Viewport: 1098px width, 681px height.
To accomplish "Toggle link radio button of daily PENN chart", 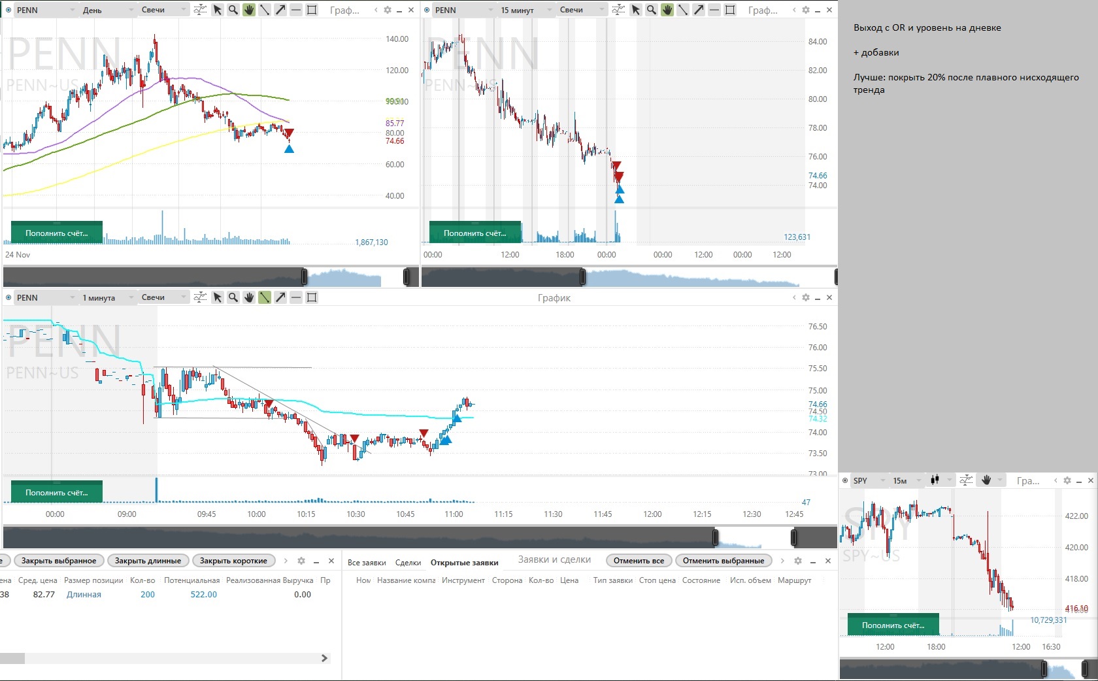I will click(8, 10).
